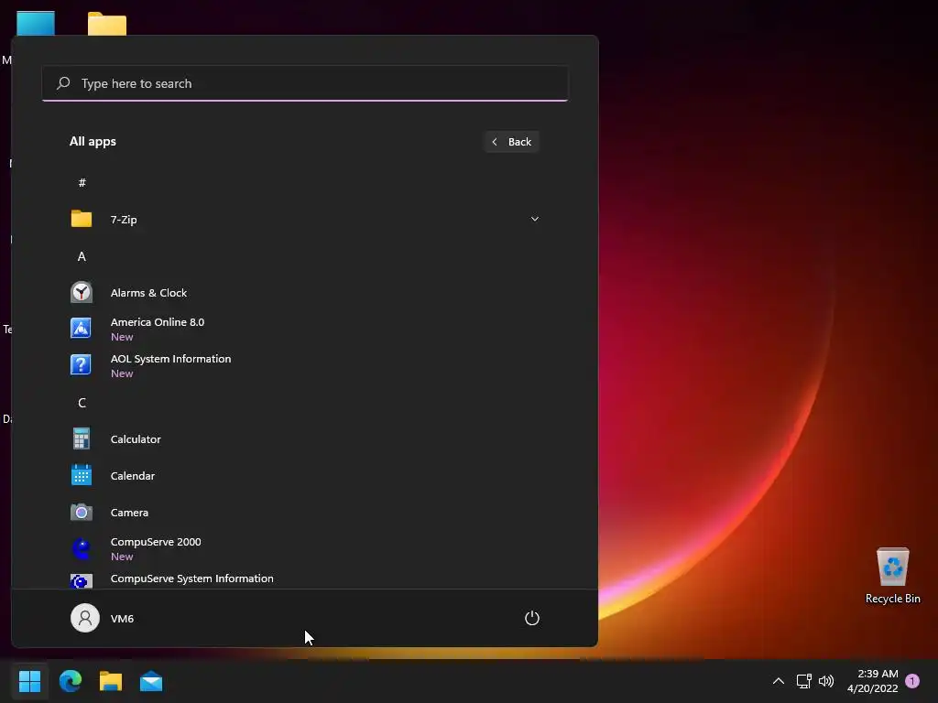This screenshot has width=938, height=703.
Task: Open File Explorer from the taskbar
Action: pos(111,681)
